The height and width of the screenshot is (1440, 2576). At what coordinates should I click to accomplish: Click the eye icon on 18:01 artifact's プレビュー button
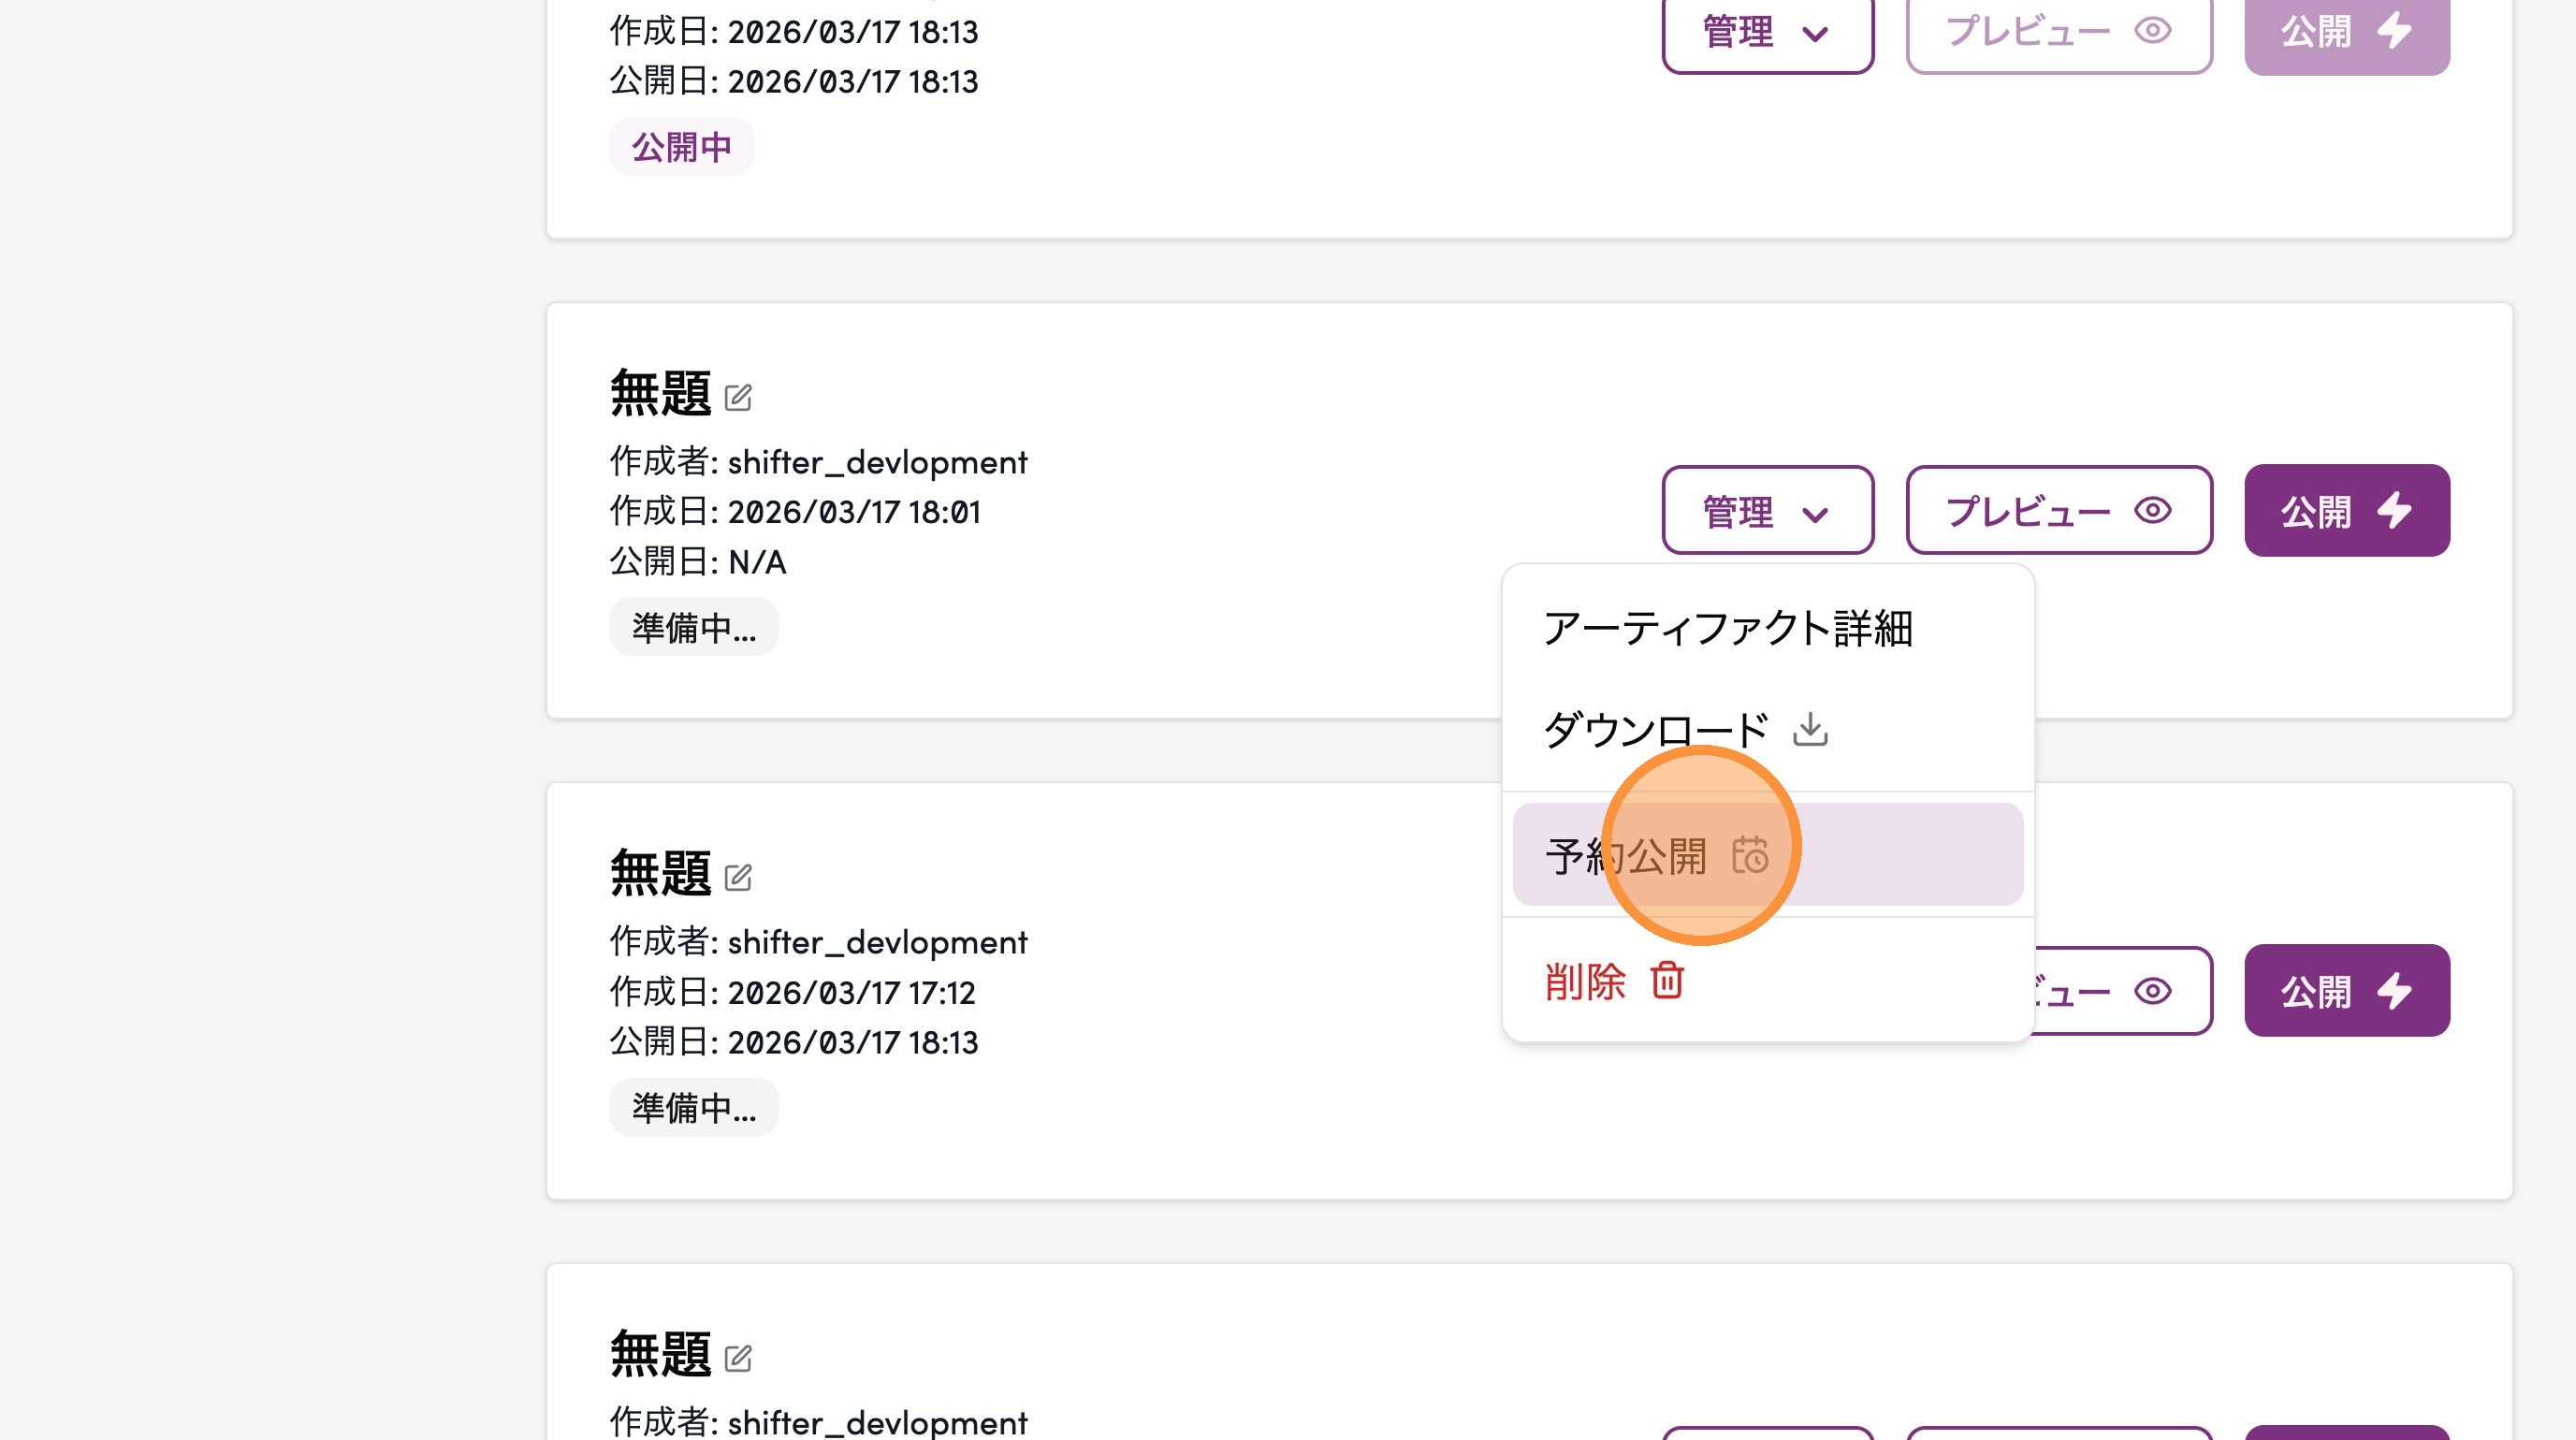pos(2152,510)
